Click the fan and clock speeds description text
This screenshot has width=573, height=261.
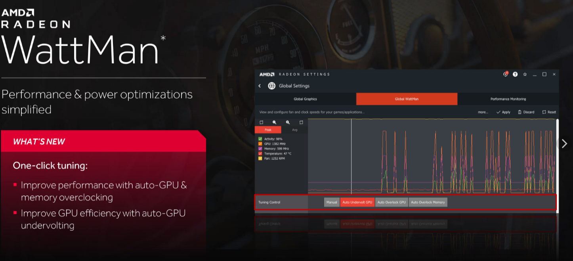tap(312, 112)
